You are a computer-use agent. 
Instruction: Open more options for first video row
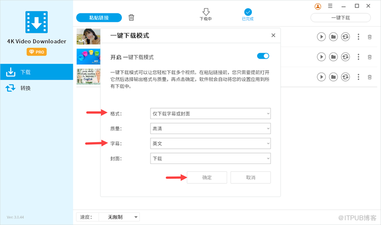[358, 37]
